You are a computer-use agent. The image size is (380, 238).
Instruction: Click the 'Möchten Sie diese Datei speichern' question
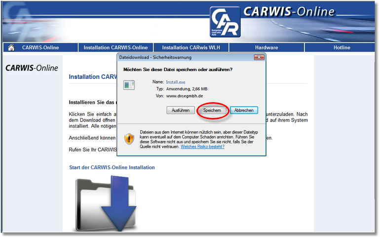tap(178, 70)
